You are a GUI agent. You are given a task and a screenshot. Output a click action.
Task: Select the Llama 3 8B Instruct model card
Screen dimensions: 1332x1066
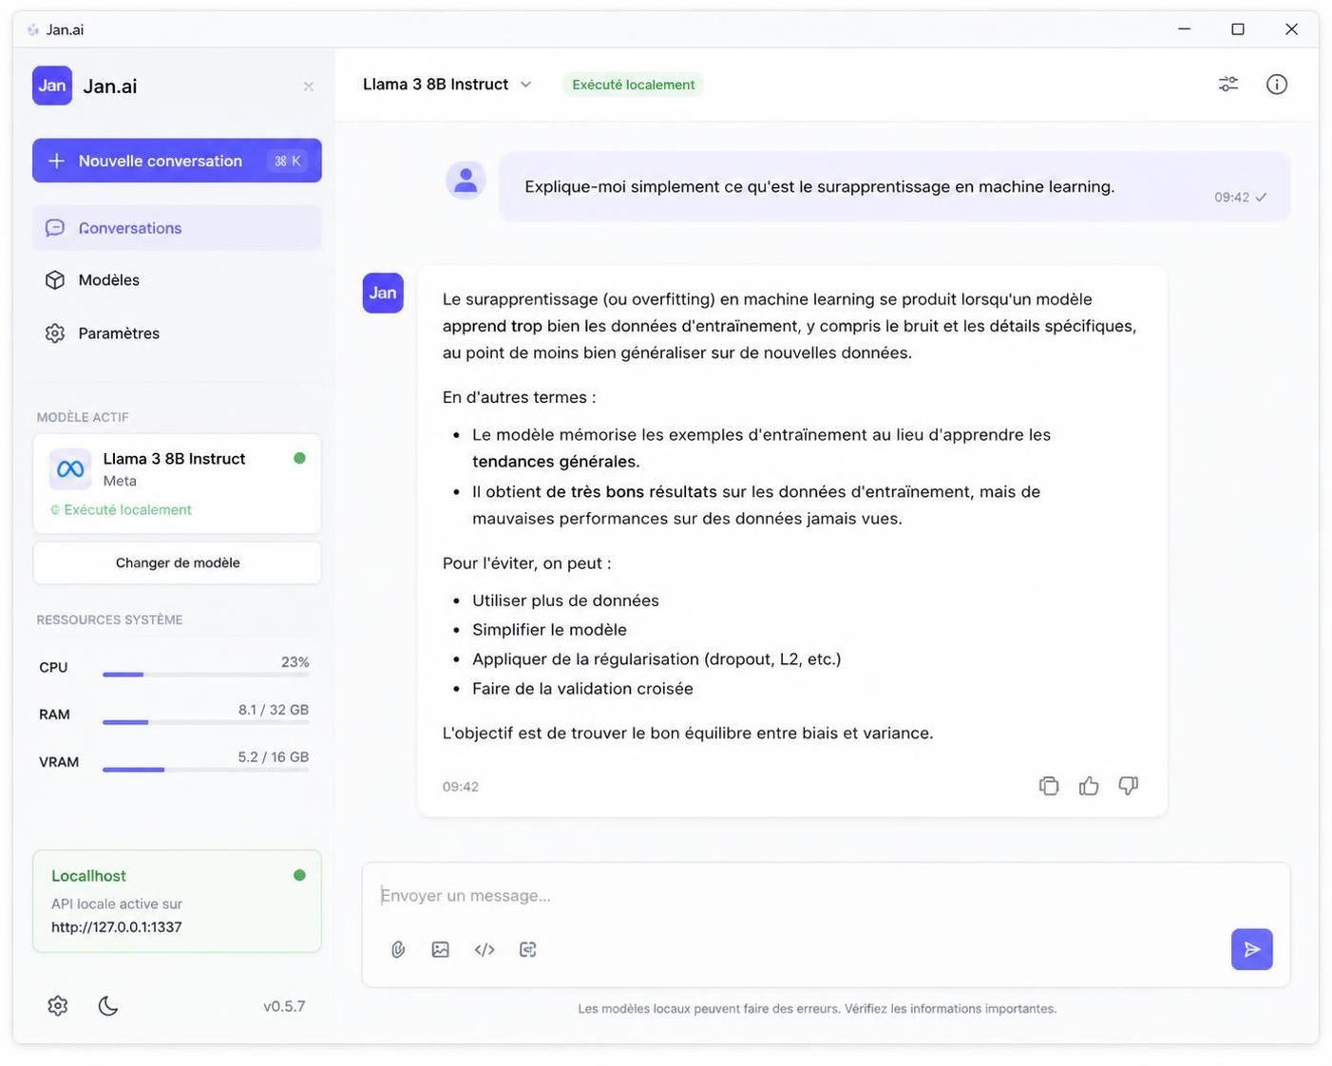(177, 484)
